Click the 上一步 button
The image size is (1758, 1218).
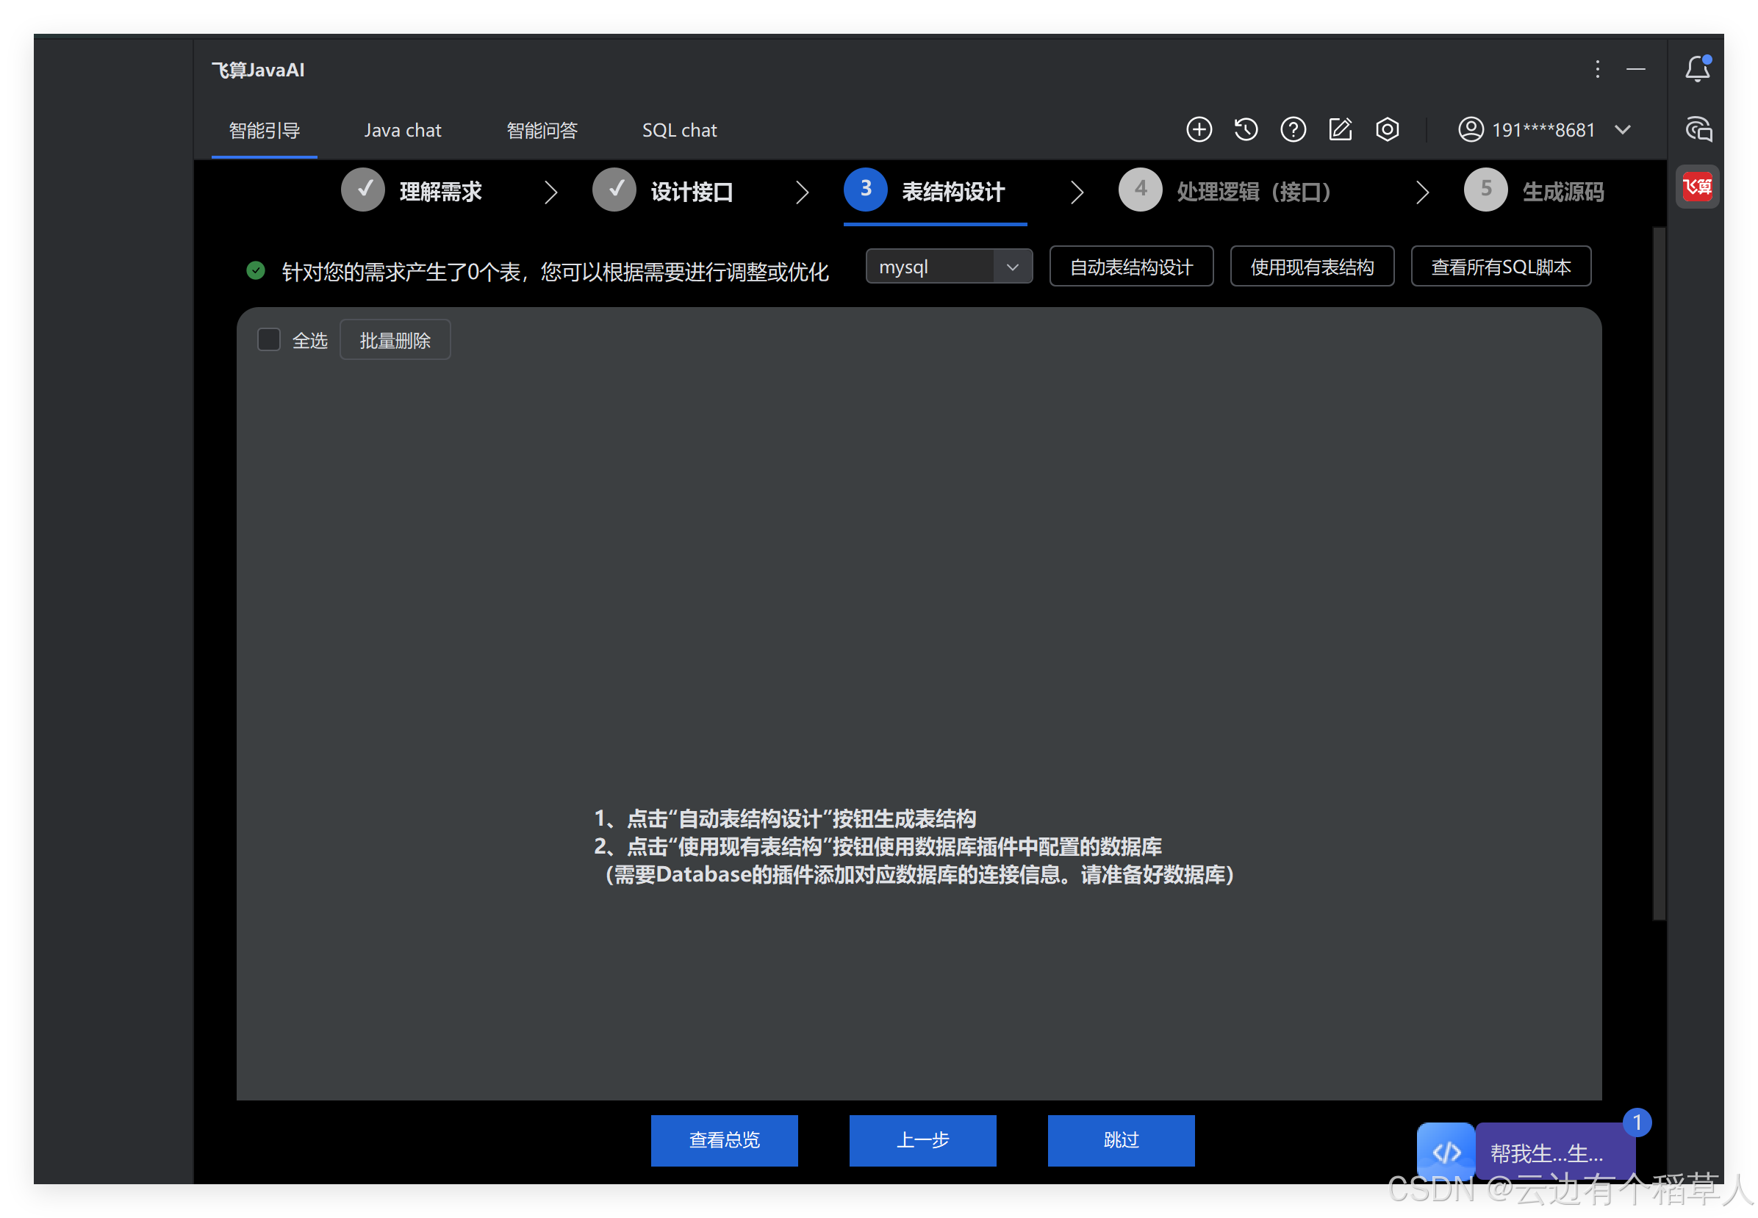(x=923, y=1141)
